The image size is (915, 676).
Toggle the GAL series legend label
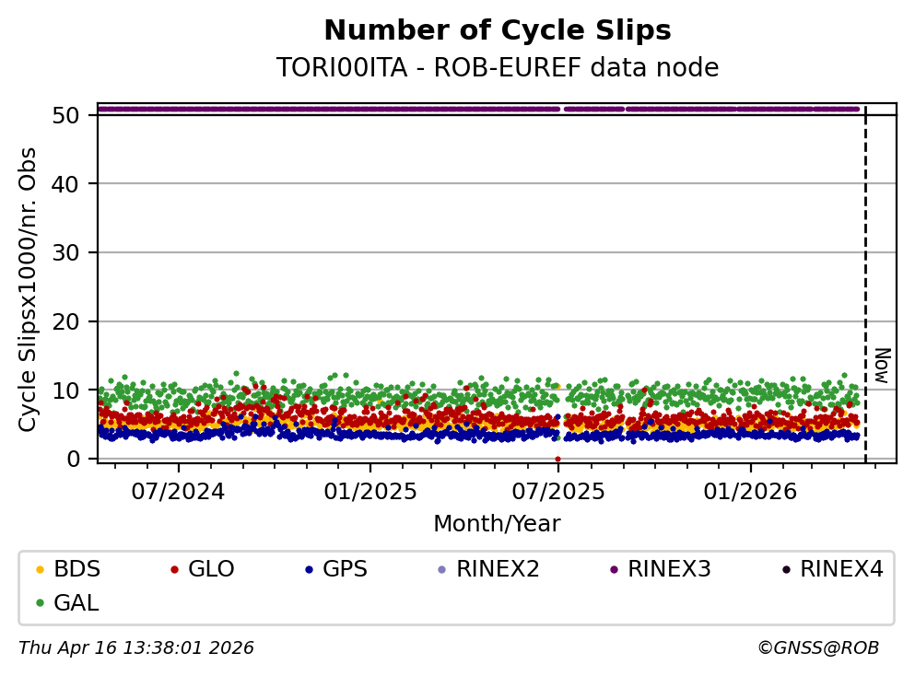click(76, 603)
